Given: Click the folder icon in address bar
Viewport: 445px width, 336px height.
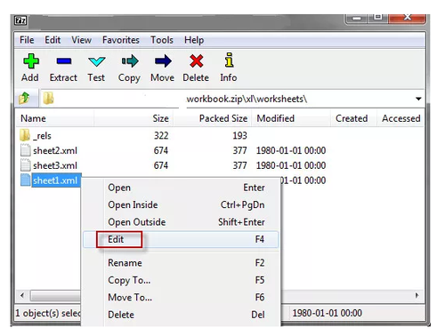Looking at the screenshot, I should (48, 98).
